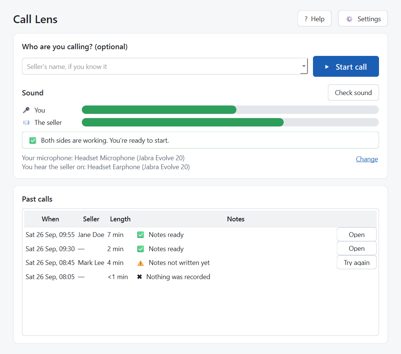Focus the seller's name input field
This screenshot has height=354, width=401.
tap(161, 66)
